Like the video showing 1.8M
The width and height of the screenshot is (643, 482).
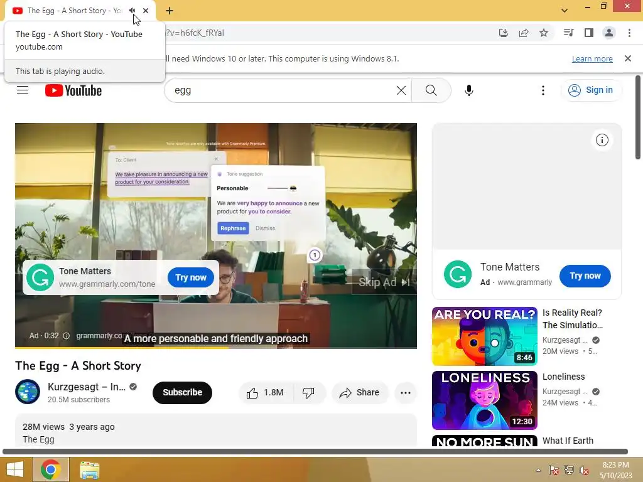[266, 393]
